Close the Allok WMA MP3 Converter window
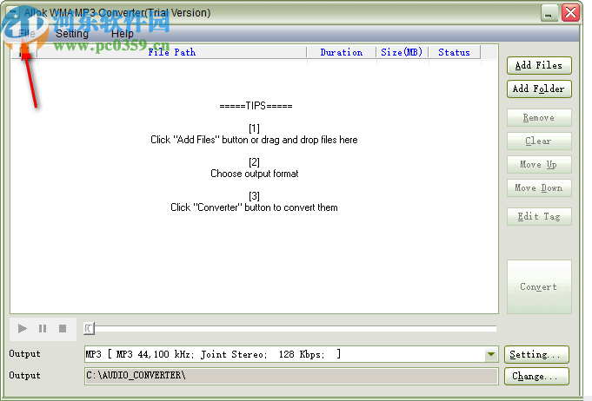Viewport: 592px width, 401px height. (570, 13)
